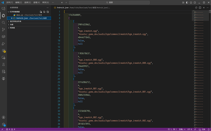Open the Source Control view
The image size is (211, 131).
pos(3,29)
